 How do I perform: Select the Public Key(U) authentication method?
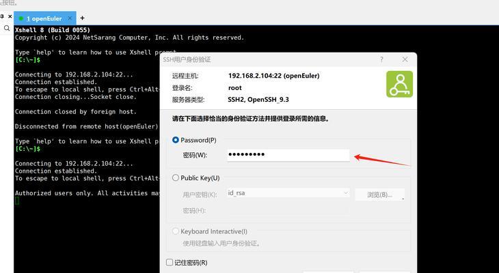pyautogui.click(x=176, y=177)
